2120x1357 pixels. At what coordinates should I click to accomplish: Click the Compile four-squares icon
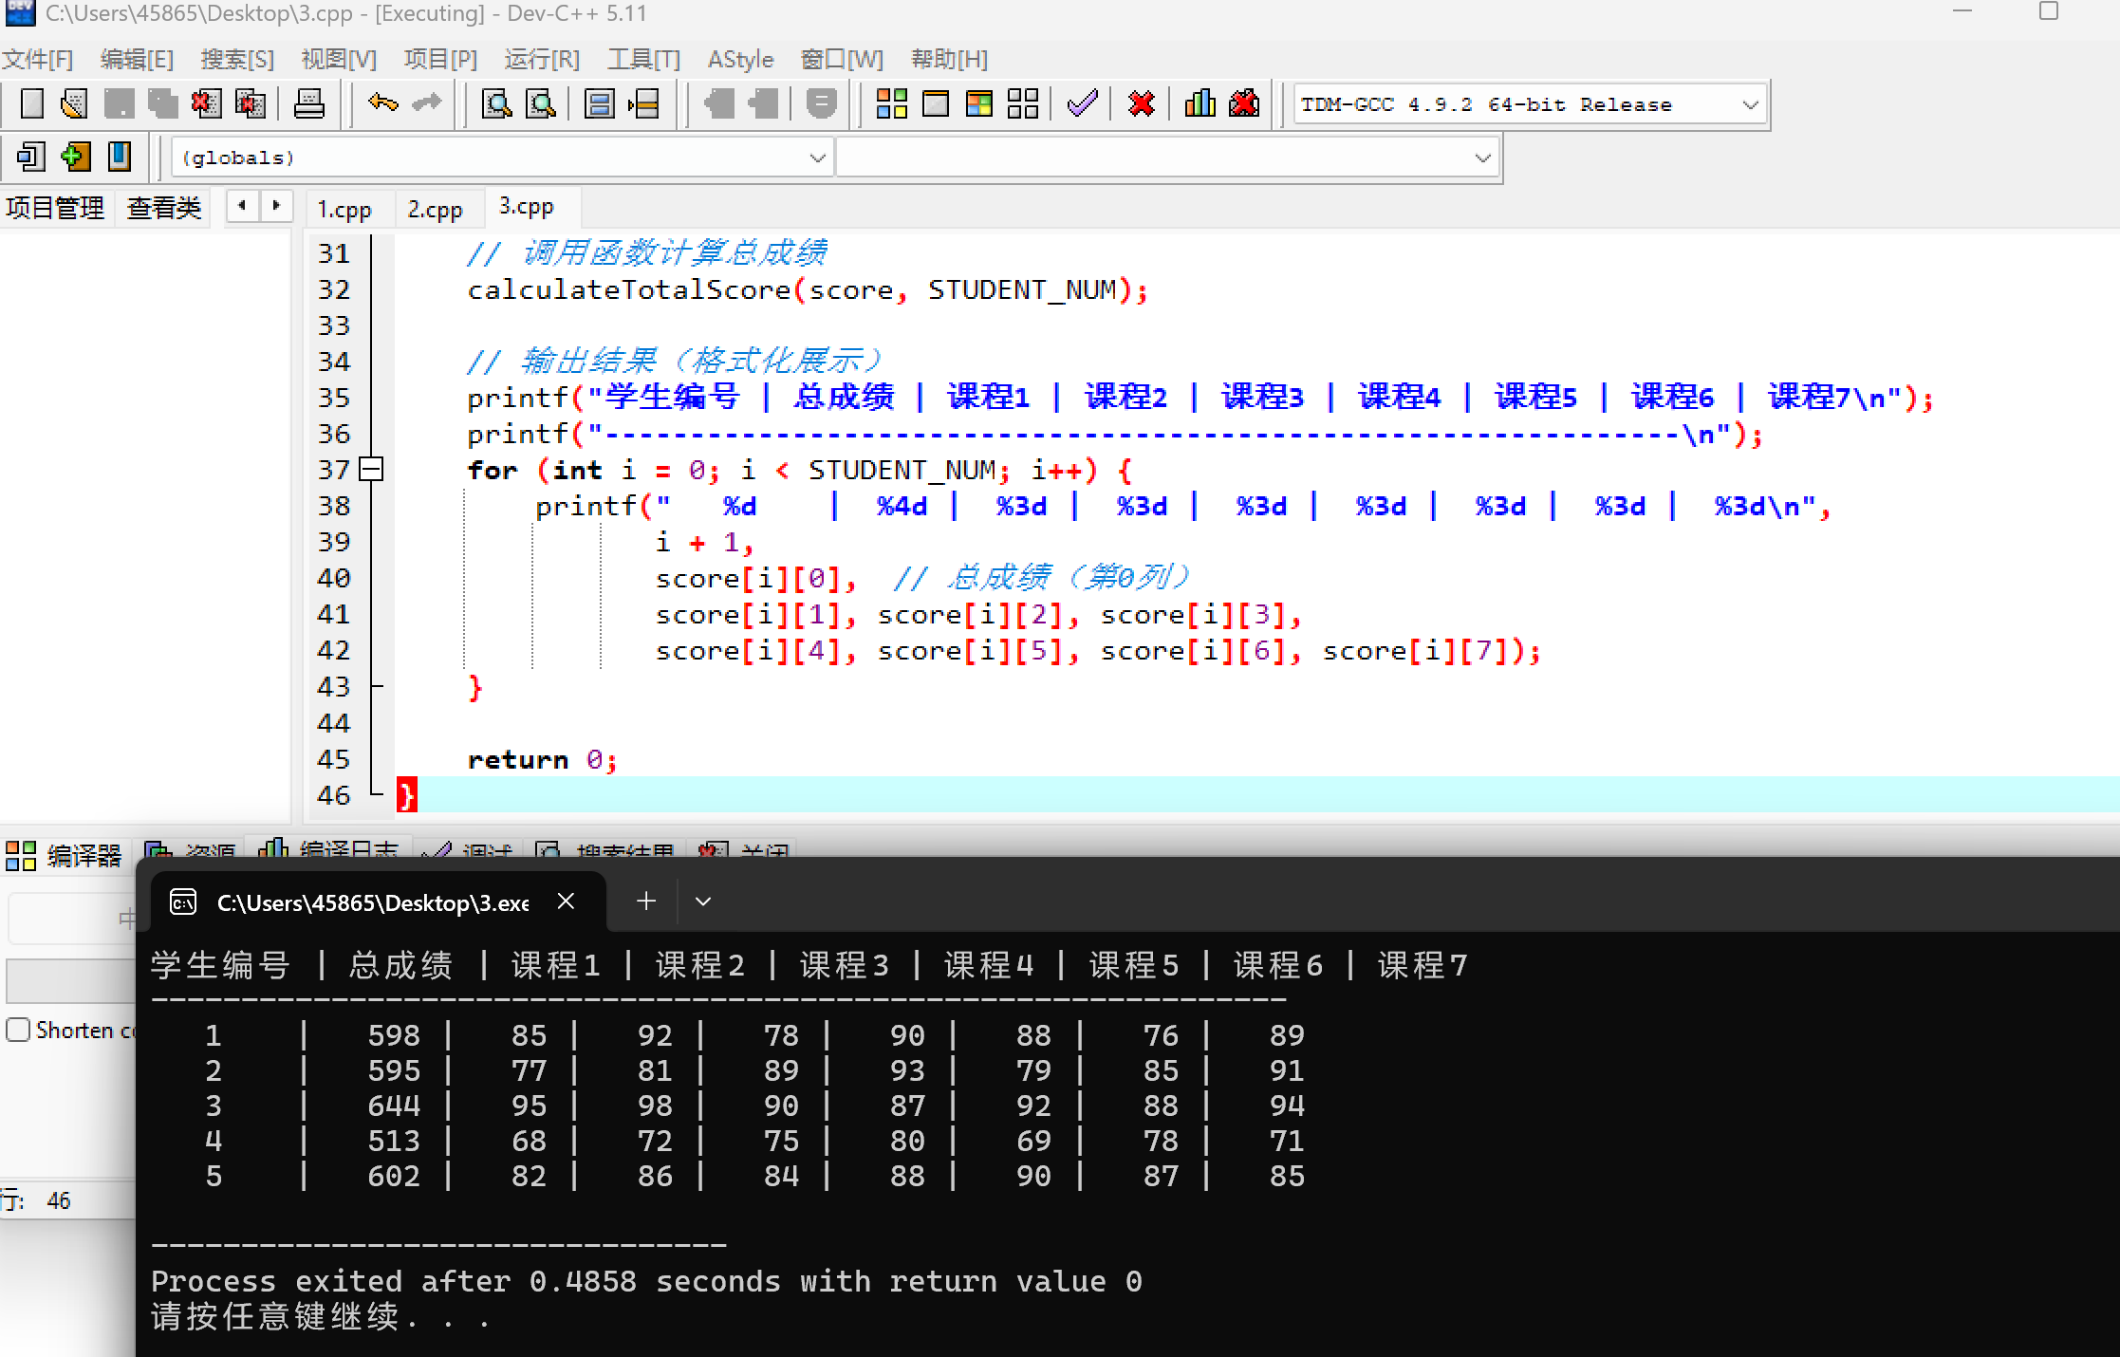(891, 103)
